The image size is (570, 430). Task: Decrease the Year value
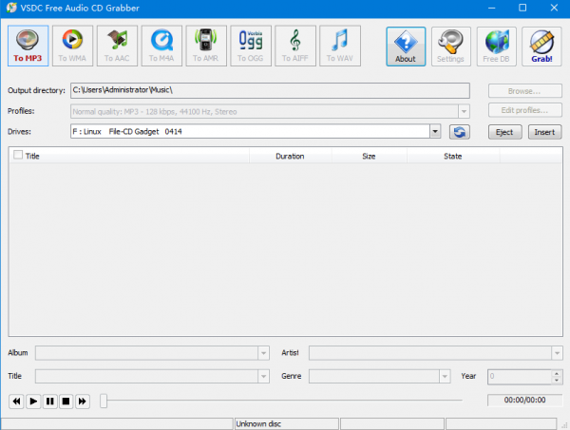[x=557, y=380]
